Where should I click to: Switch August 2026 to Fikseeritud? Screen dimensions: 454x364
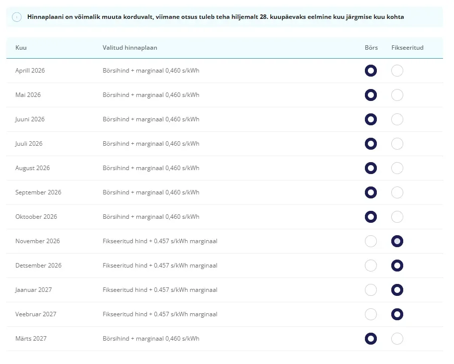point(397,168)
